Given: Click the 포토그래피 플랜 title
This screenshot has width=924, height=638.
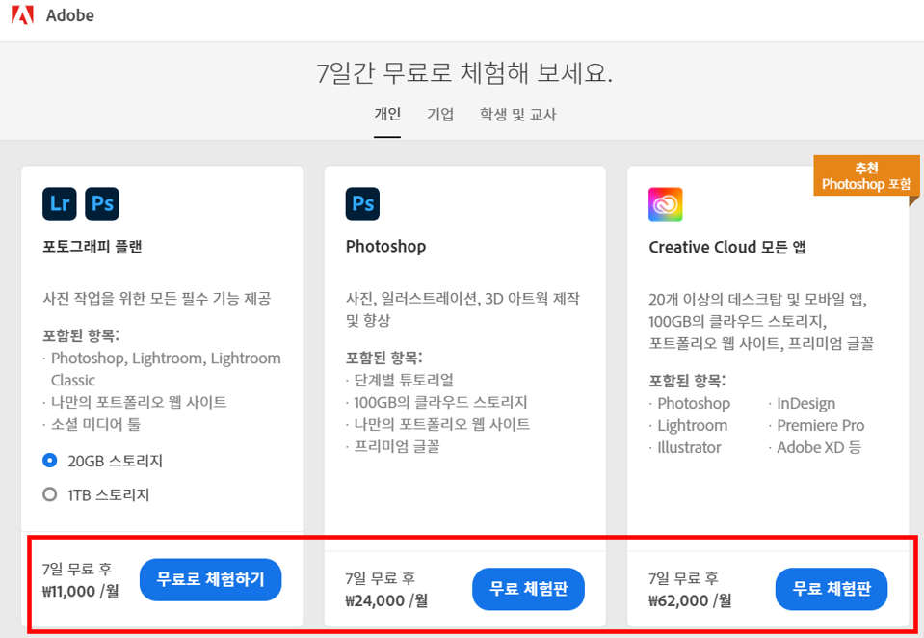Looking at the screenshot, I should pyautogui.click(x=92, y=246).
